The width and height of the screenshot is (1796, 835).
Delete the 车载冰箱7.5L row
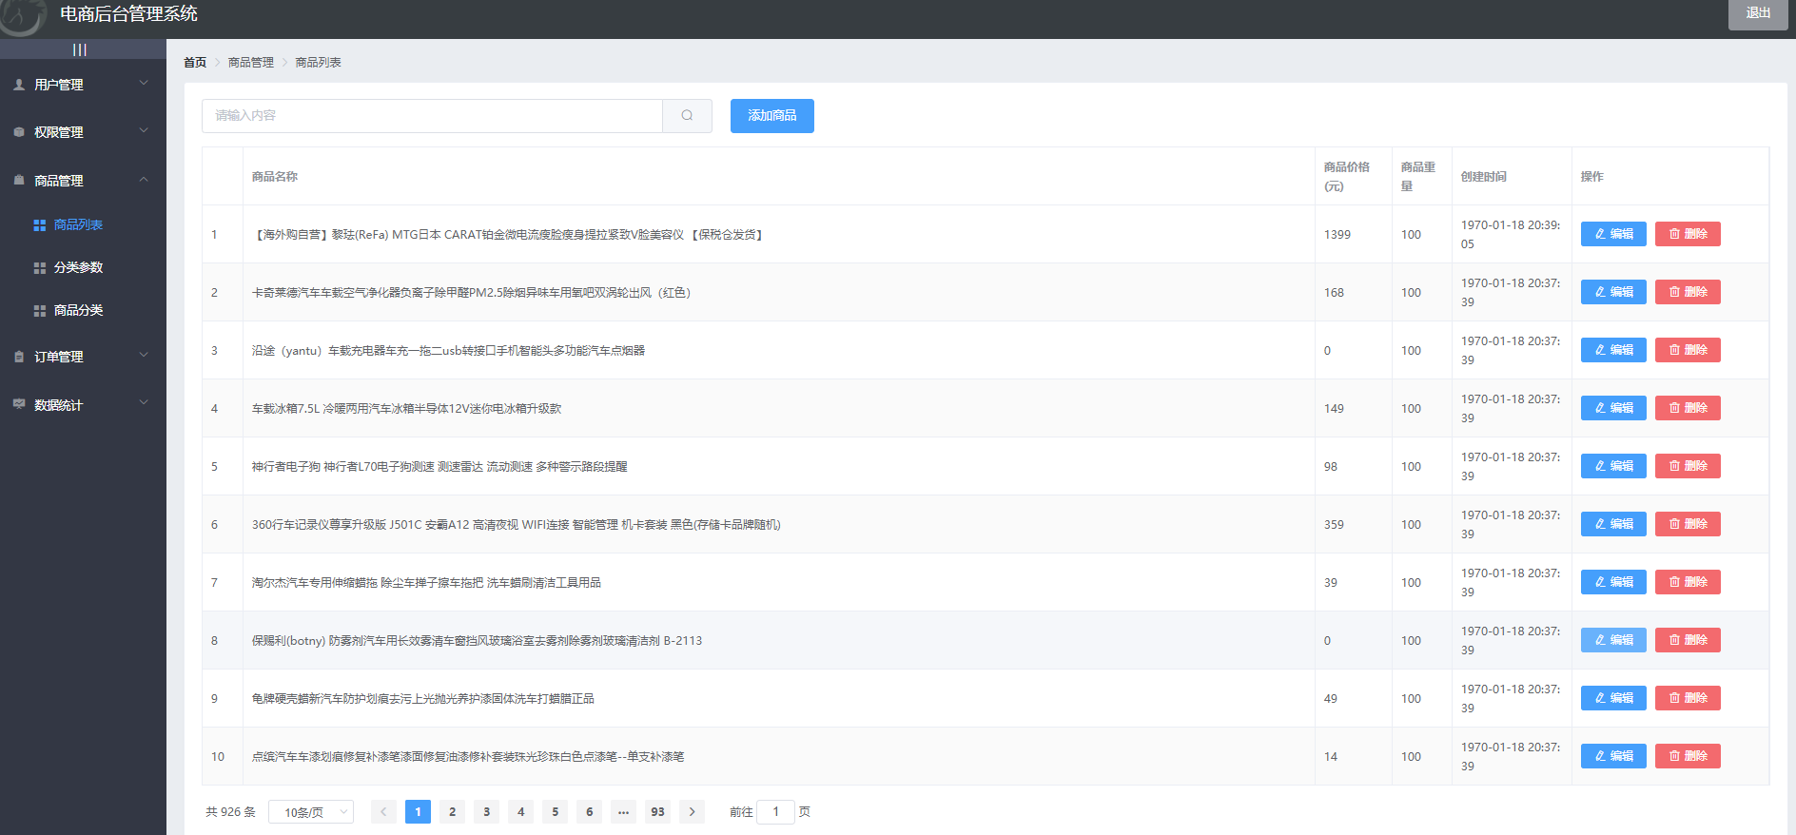[1688, 408]
